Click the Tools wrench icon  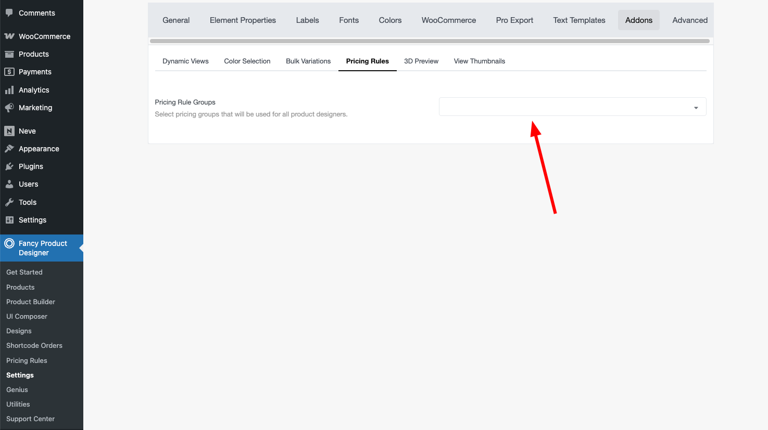click(x=9, y=202)
